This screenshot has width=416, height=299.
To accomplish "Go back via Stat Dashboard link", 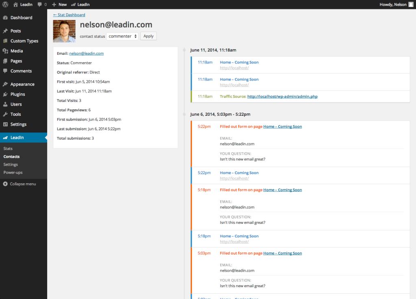I will (x=69, y=15).
